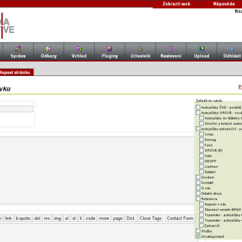The height and width of the screenshot is (242, 242).
Task: Insert a link with the link button
Action: pos(9,218)
